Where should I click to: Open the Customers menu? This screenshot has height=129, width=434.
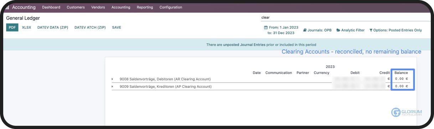tap(76, 7)
